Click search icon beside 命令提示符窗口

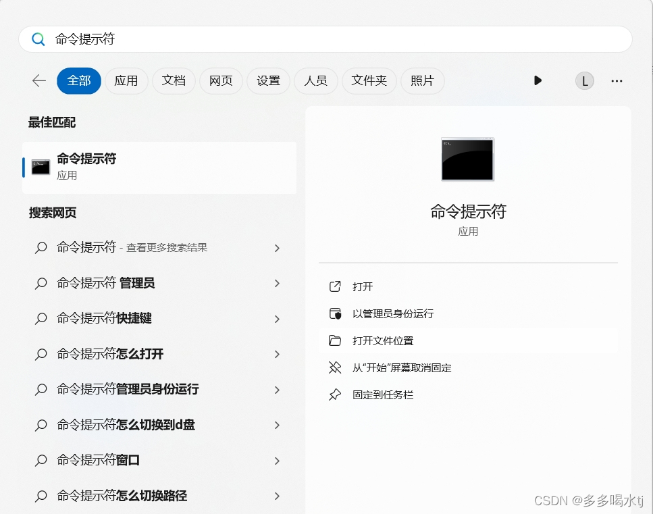(x=41, y=460)
